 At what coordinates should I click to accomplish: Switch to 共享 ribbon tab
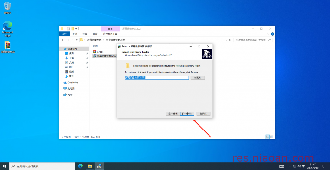pyautogui.click(x=85, y=34)
